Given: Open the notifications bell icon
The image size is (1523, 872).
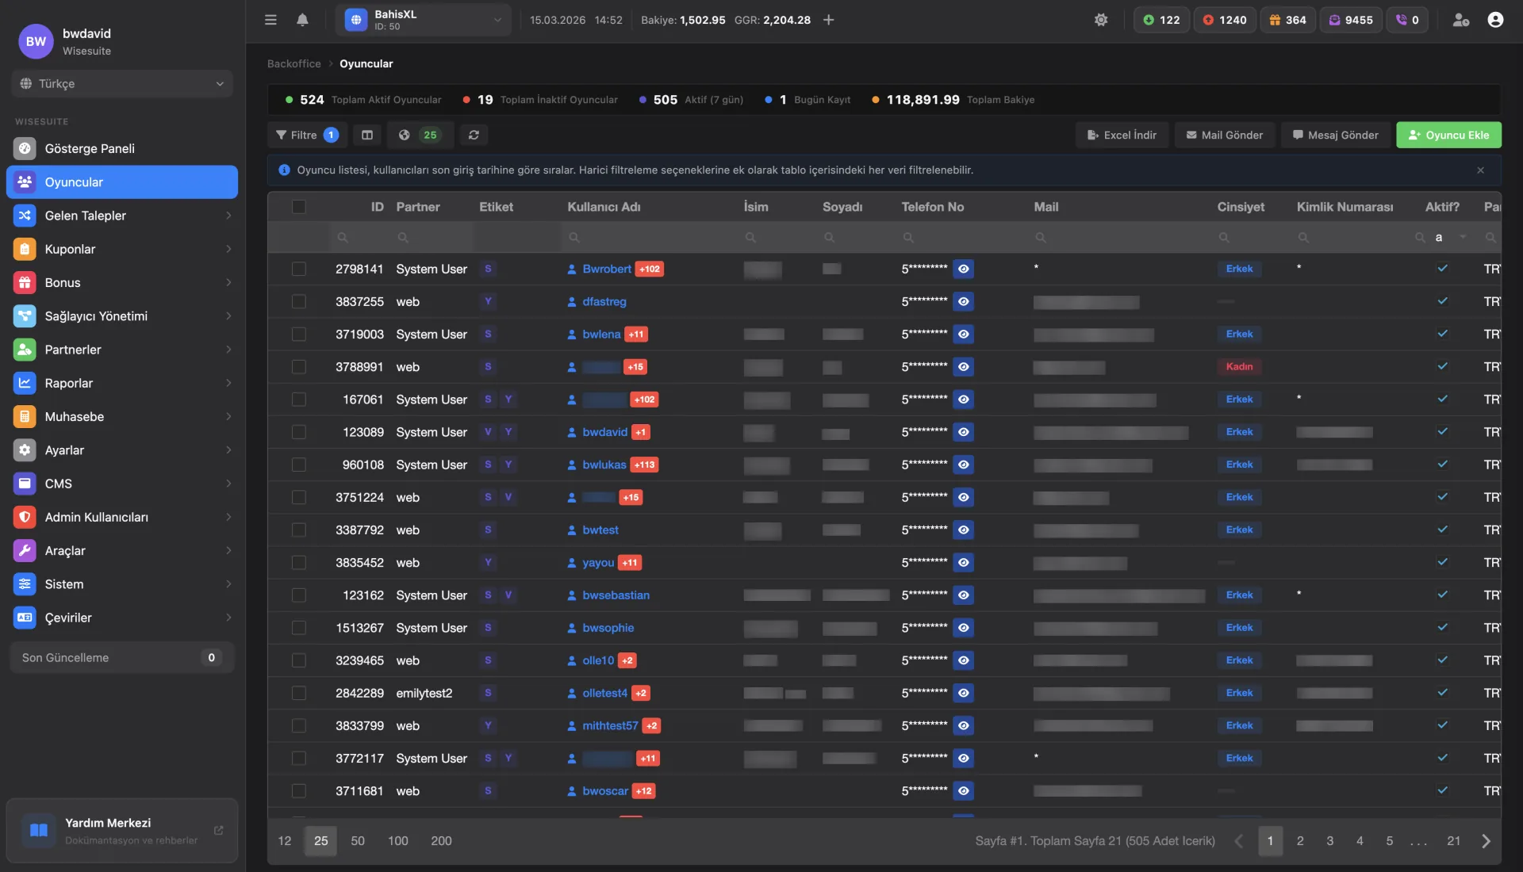Looking at the screenshot, I should coord(302,20).
